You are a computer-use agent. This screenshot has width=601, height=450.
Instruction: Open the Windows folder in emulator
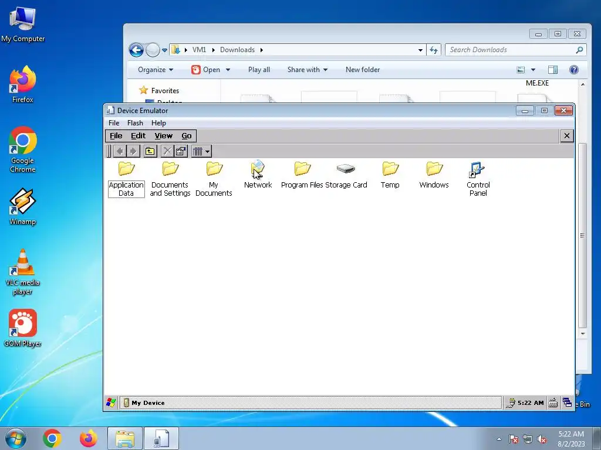coord(434,175)
